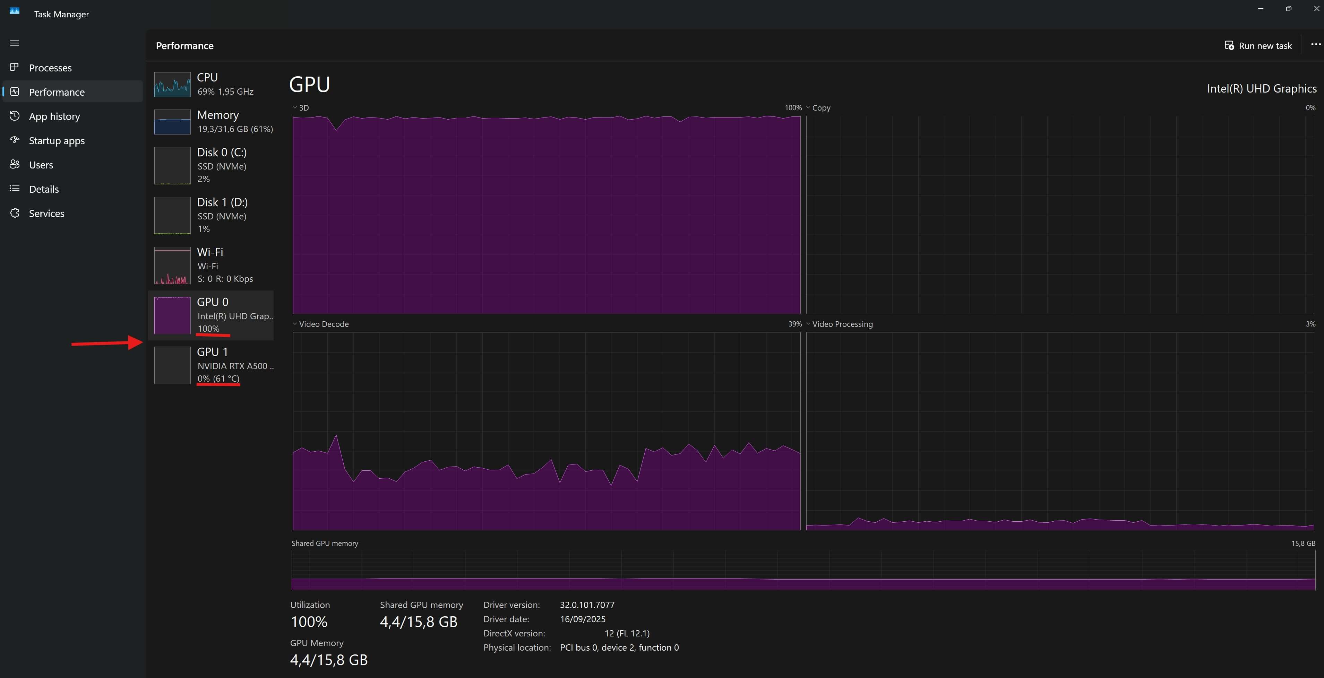Click the App history clock icon
Viewport: 1324px width, 678px height.
coord(15,116)
